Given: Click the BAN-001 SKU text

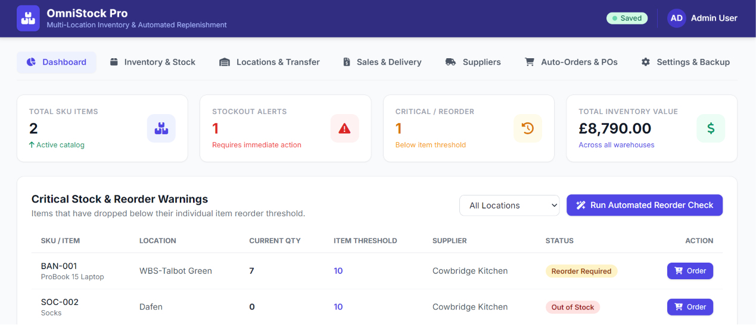Looking at the screenshot, I should [x=59, y=266].
